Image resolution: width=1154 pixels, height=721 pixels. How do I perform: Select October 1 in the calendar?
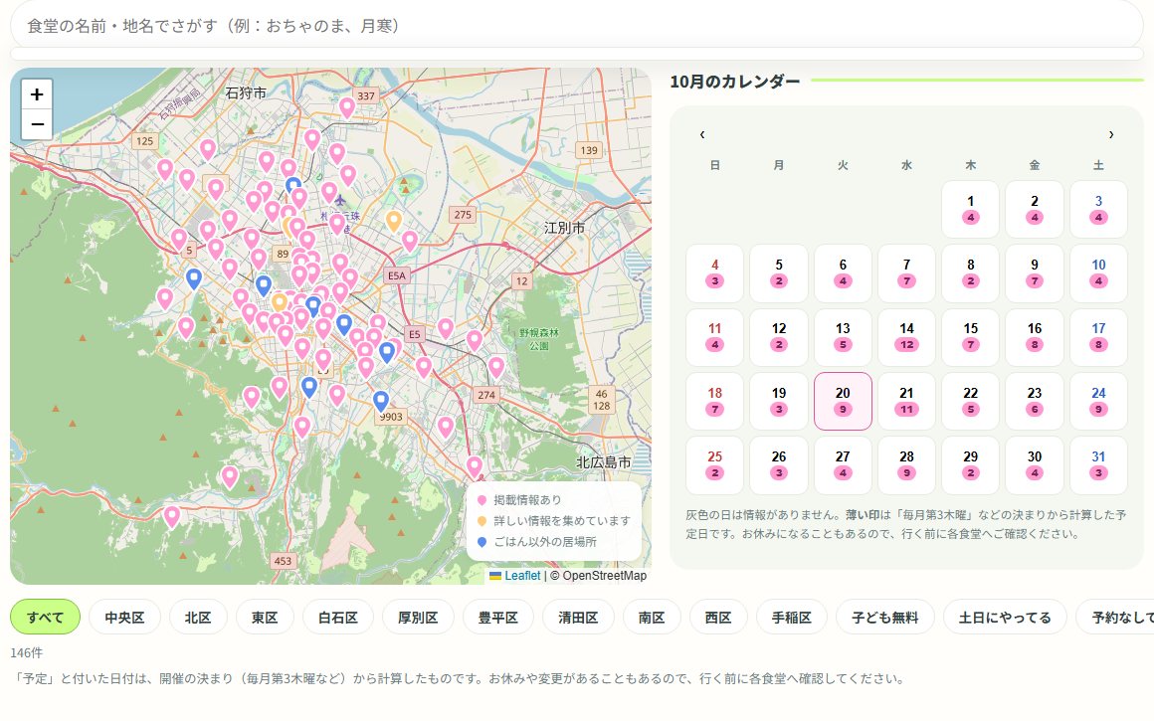[x=971, y=209]
